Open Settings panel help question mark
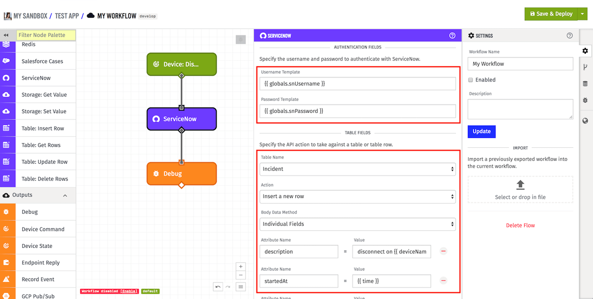 click(570, 35)
